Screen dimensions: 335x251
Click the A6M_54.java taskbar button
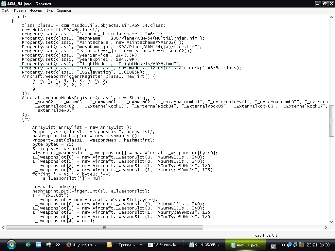pyautogui.click(x=246, y=245)
